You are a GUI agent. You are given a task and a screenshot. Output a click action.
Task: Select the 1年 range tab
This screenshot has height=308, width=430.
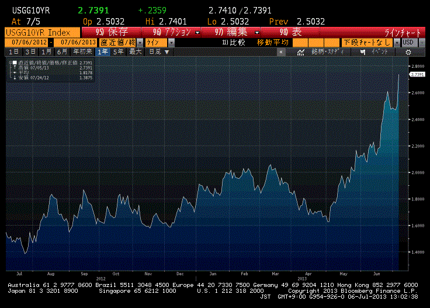coord(103,52)
